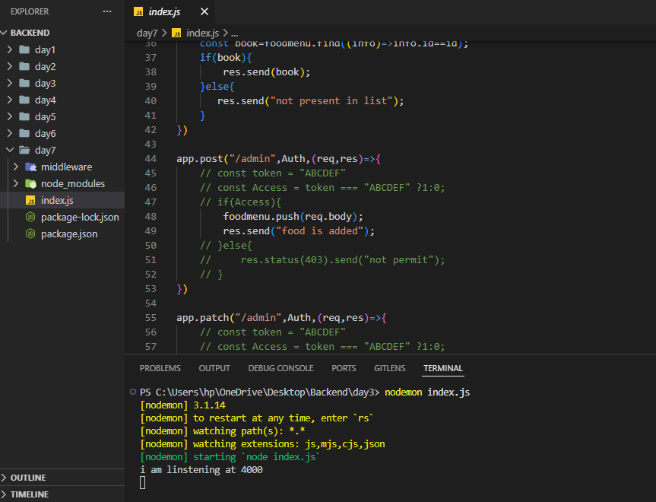Open node_modules folder label
The image size is (656, 502).
(73, 184)
